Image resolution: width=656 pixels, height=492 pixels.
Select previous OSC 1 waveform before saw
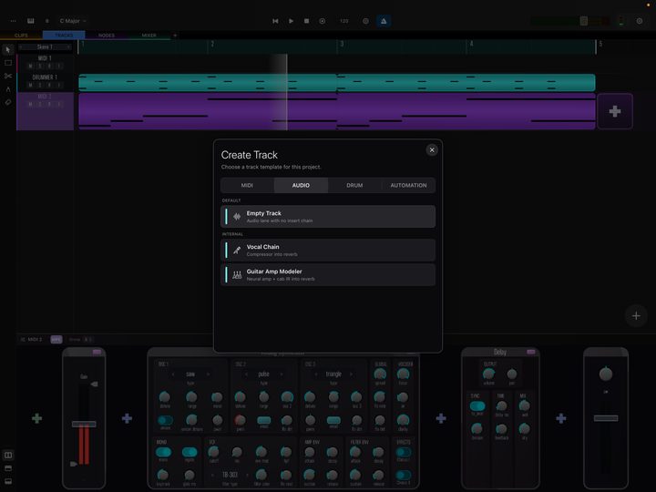pos(173,374)
